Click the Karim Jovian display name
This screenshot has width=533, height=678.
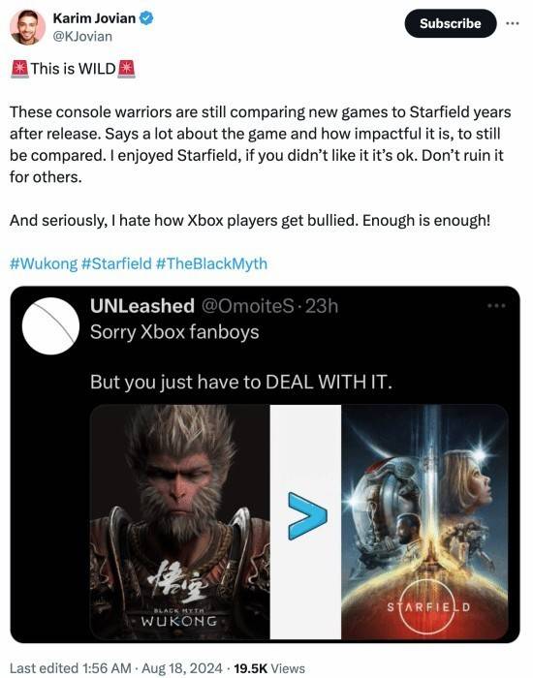94,18
